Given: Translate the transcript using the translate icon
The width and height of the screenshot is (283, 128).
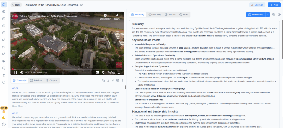Looking at the screenshot, I should [117, 80].
